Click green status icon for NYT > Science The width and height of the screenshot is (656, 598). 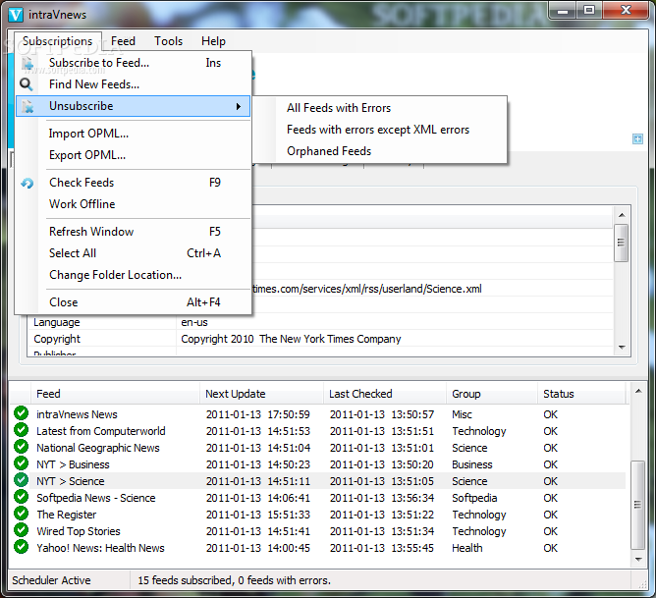coord(21,480)
